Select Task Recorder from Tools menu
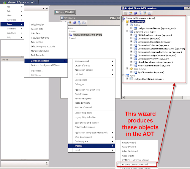The width and height of the screenshot is (190, 169). pyautogui.click(x=46, y=55)
